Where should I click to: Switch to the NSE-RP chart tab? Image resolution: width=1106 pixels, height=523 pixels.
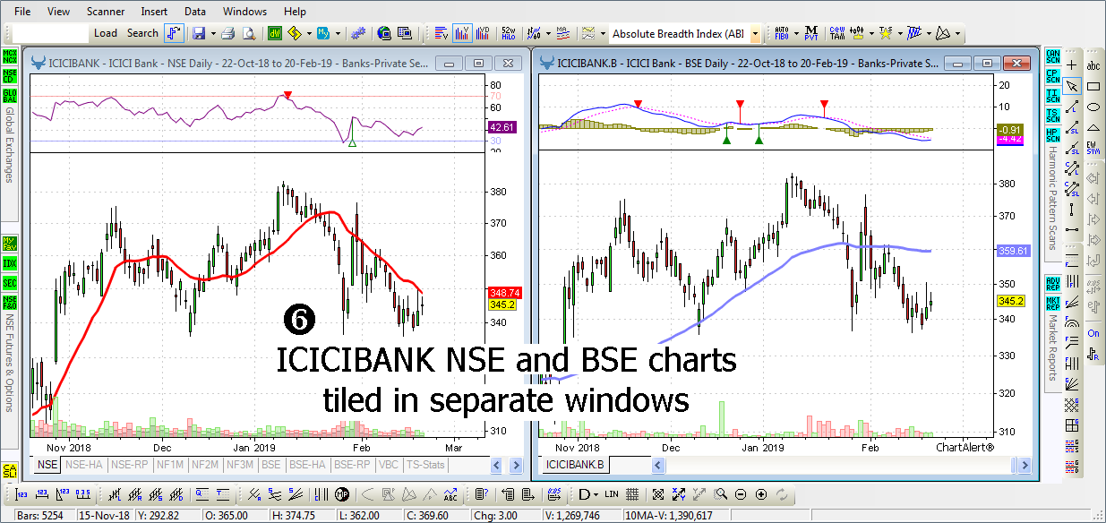(x=130, y=465)
